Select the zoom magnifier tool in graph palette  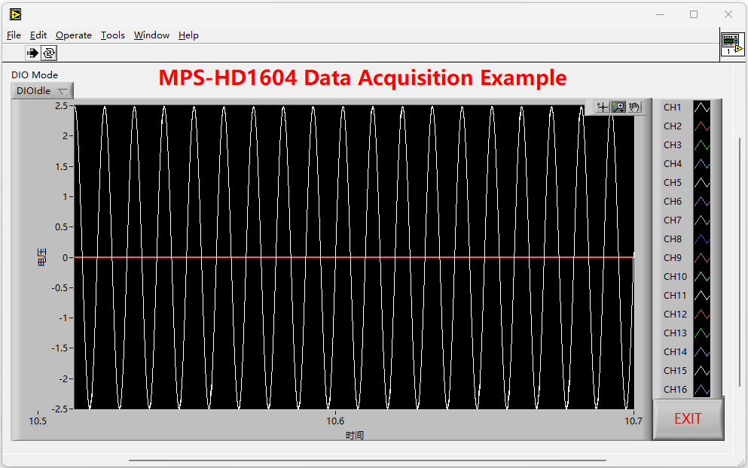[618, 108]
